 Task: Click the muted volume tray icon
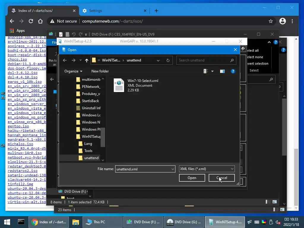[x=278, y=222]
